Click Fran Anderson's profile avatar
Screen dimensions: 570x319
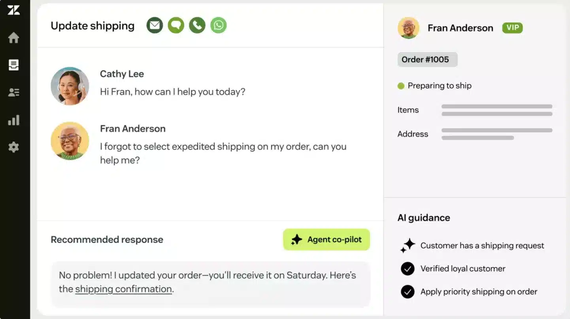click(408, 28)
